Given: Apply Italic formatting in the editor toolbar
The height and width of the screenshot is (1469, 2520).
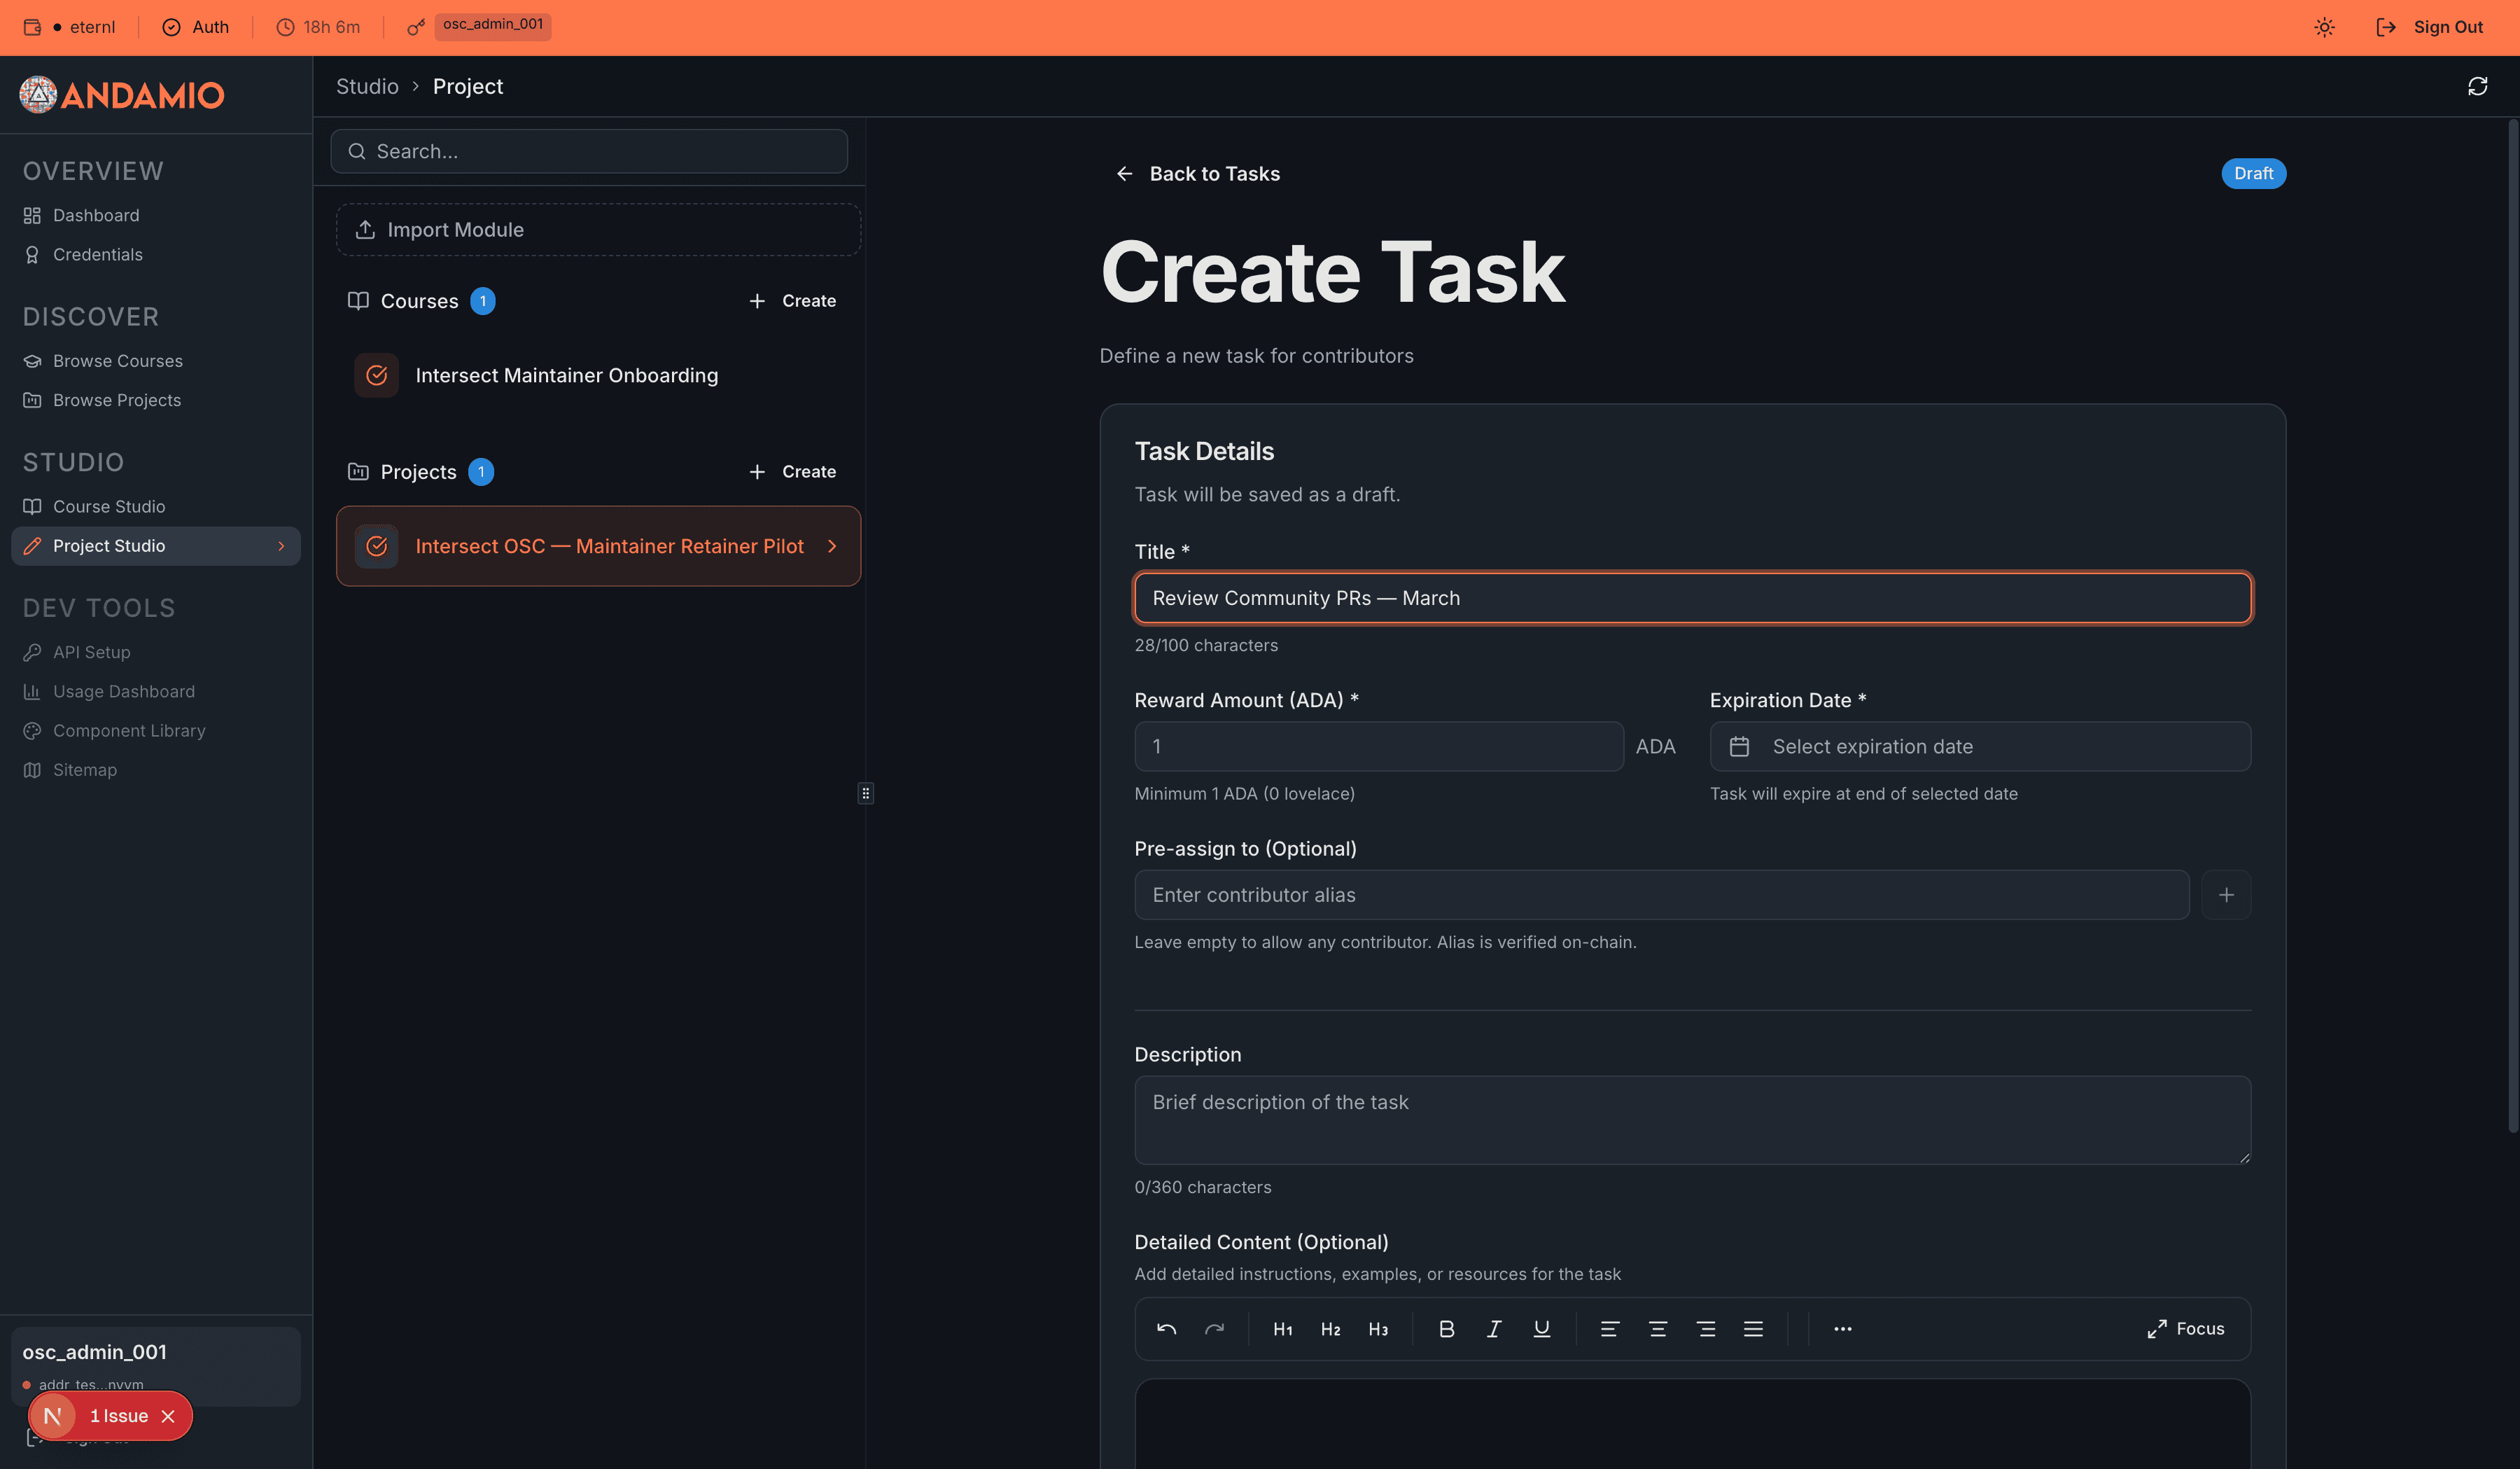Looking at the screenshot, I should click(x=1494, y=1328).
